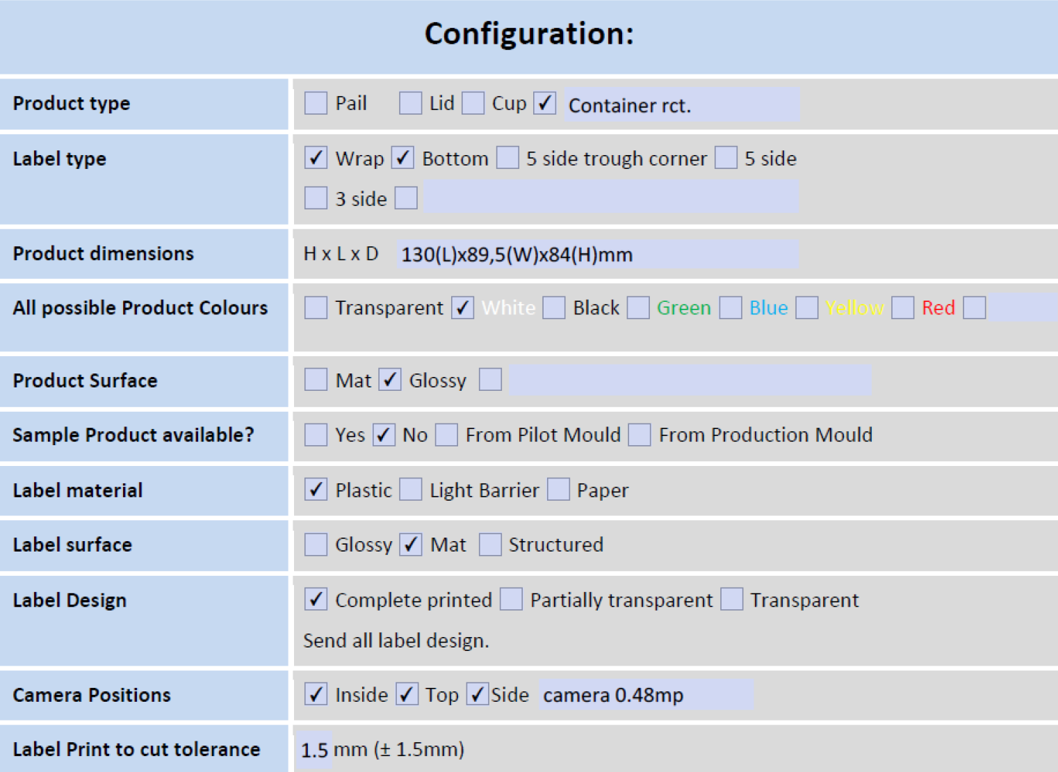Viewport: 1058px width, 772px height.
Task: Uncheck the Bottom label type checkbox
Action: 402,158
